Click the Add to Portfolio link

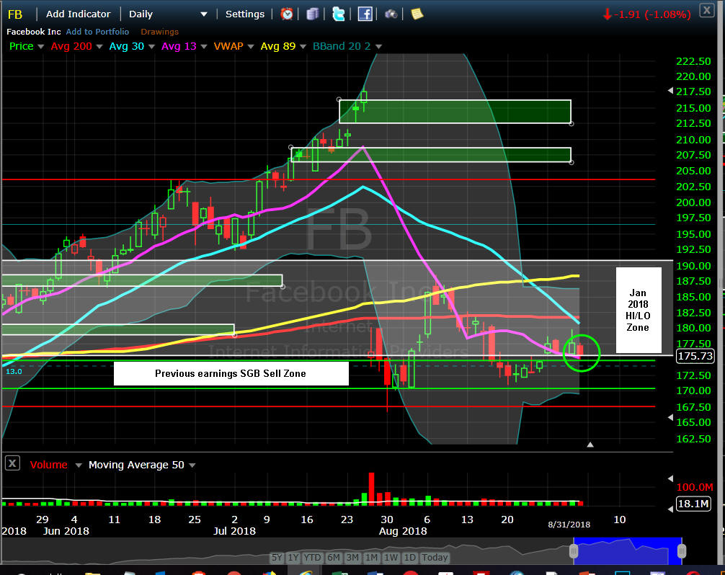click(x=97, y=32)
